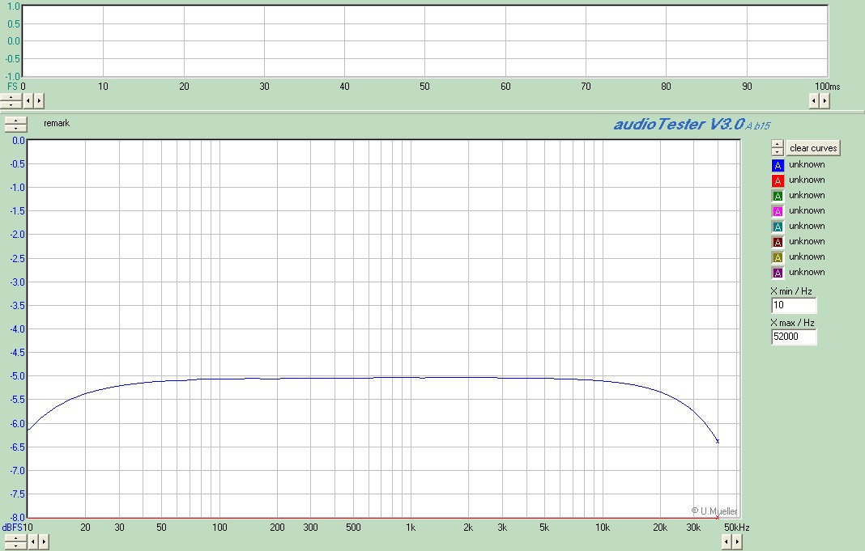Click up arrow of dBFS stepper below spectrum
Screen dimensions: 865x551
tap(15, 538)
